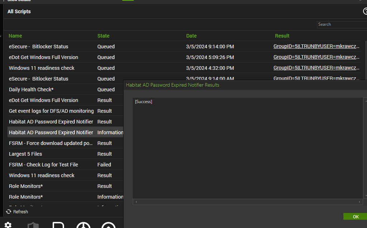This screenshot has width=367, height=228.
Task: Open the Bitlocker Status 9:14 PM result link
Action: [316, 47]
